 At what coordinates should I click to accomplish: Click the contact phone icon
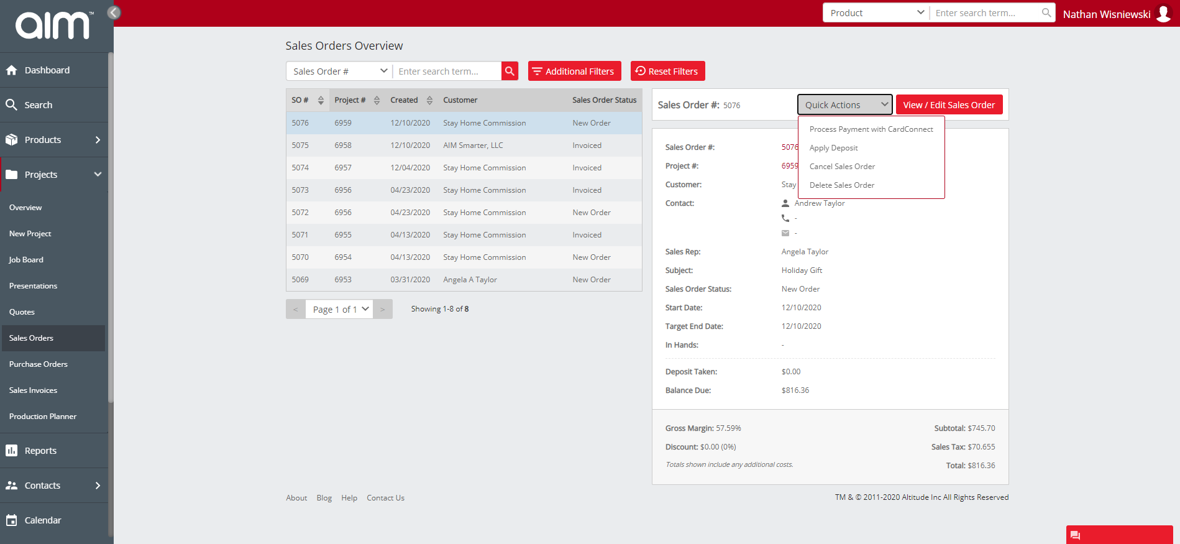[785, 218]
